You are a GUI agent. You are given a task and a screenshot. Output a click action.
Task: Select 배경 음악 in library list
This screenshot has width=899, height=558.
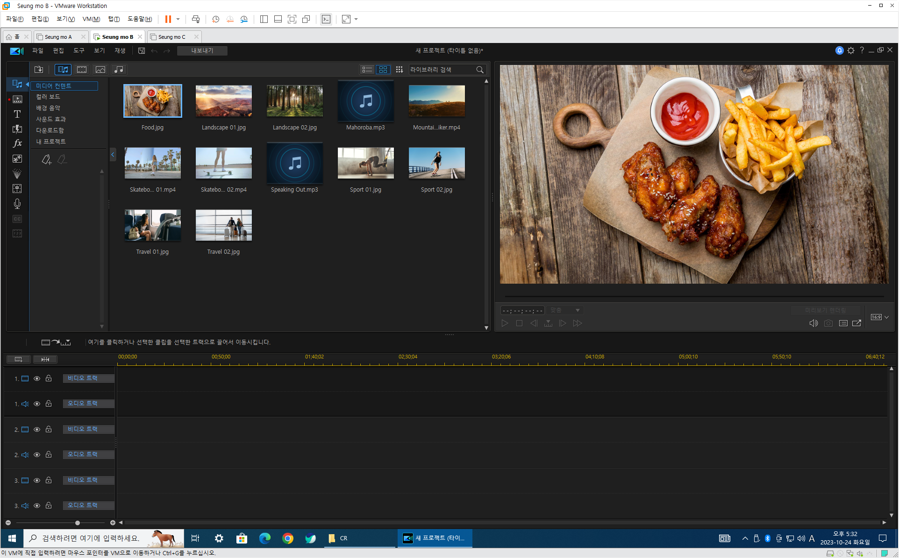click(x=48, y=108)
